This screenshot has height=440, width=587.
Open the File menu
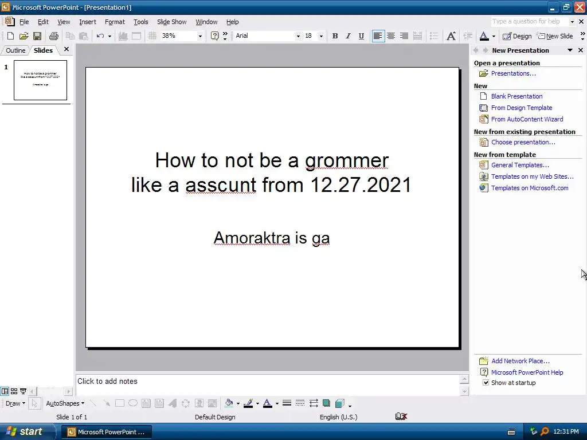(x=24, y=22)
